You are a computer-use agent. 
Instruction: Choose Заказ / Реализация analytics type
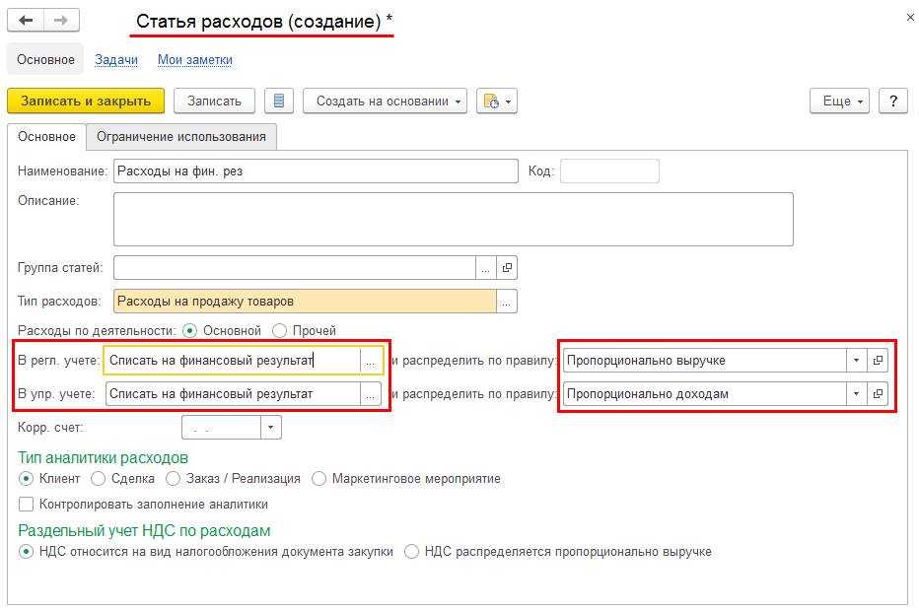pyautogui.click(x=173, y=479)
